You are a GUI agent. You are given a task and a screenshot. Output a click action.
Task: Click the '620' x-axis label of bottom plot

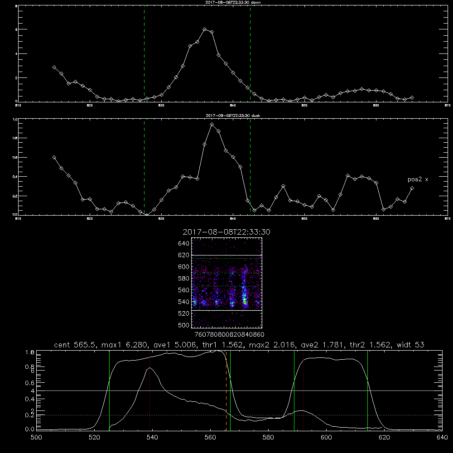pyautogui.click(x=384, y=438)
